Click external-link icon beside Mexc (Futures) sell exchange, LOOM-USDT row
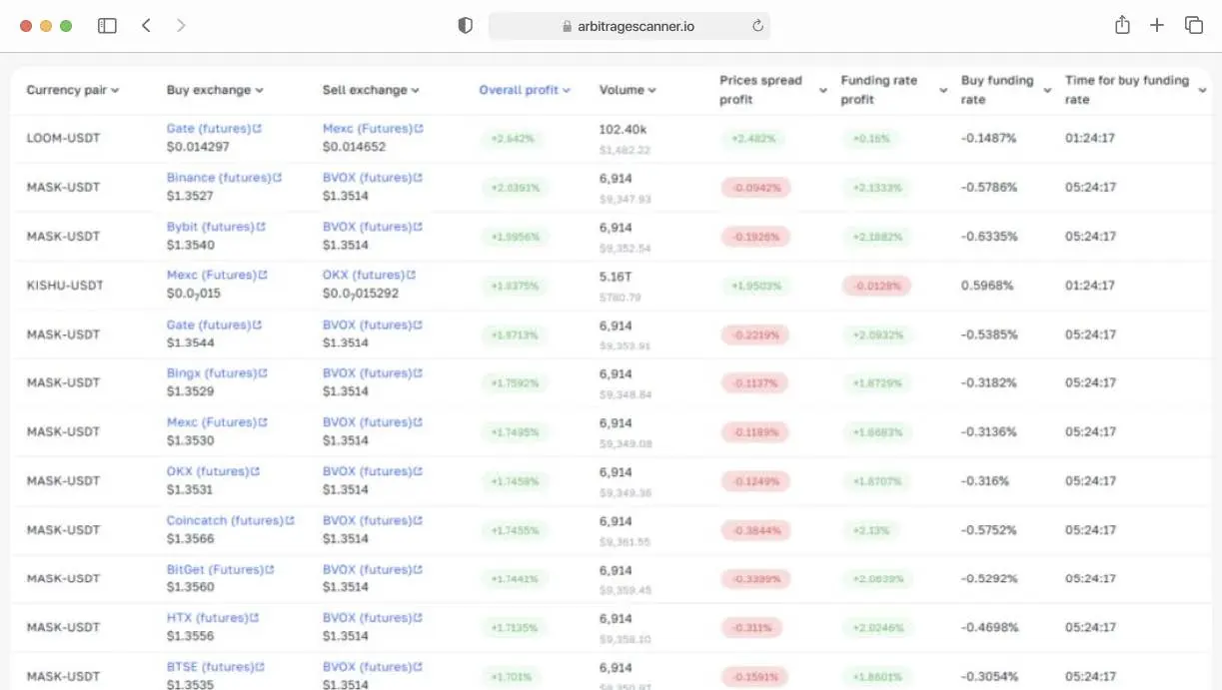The width and height of the screenshot is (1222, 690). point(420,129)
